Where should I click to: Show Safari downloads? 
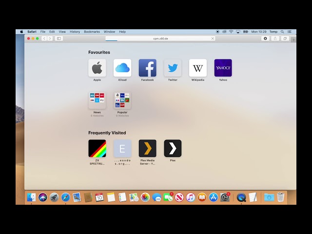pyautogui.click(x=265, y=39)
